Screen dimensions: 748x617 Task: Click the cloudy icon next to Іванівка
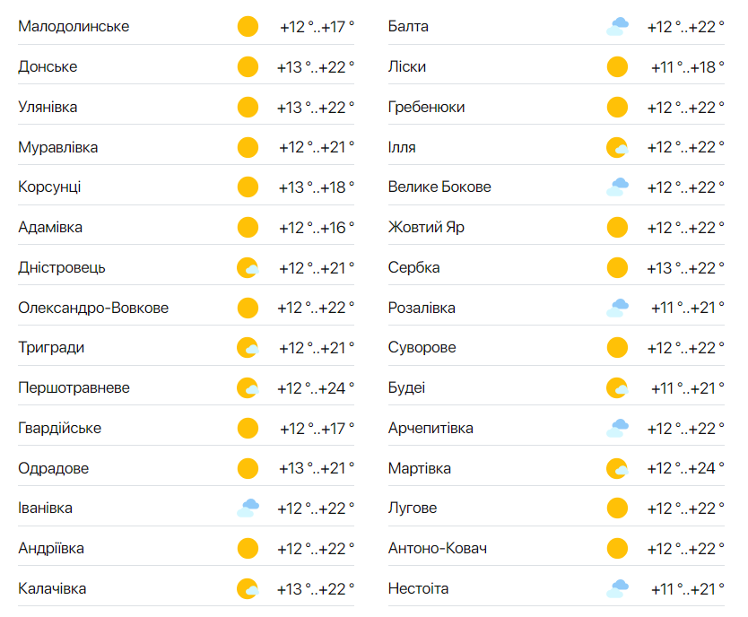point(248,508)
